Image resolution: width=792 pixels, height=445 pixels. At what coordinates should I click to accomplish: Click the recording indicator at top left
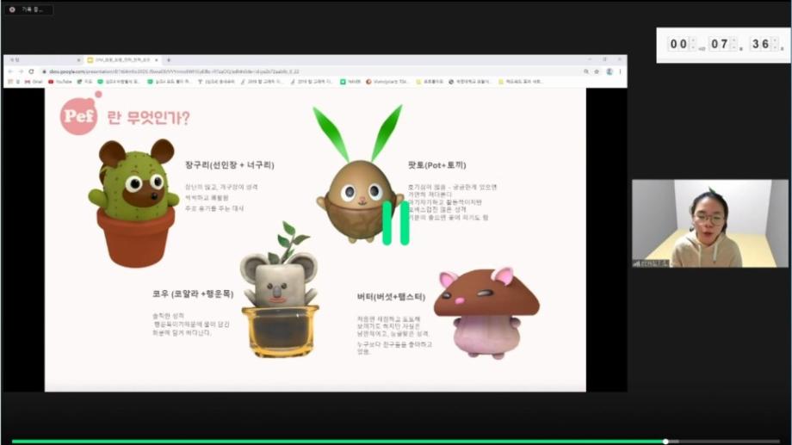coord(28,9)
